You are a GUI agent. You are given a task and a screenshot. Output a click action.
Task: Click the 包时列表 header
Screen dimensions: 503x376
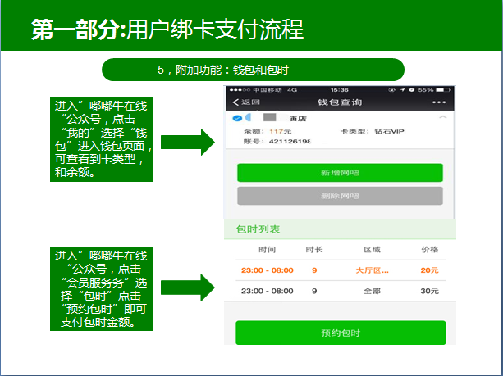(258, 229)
